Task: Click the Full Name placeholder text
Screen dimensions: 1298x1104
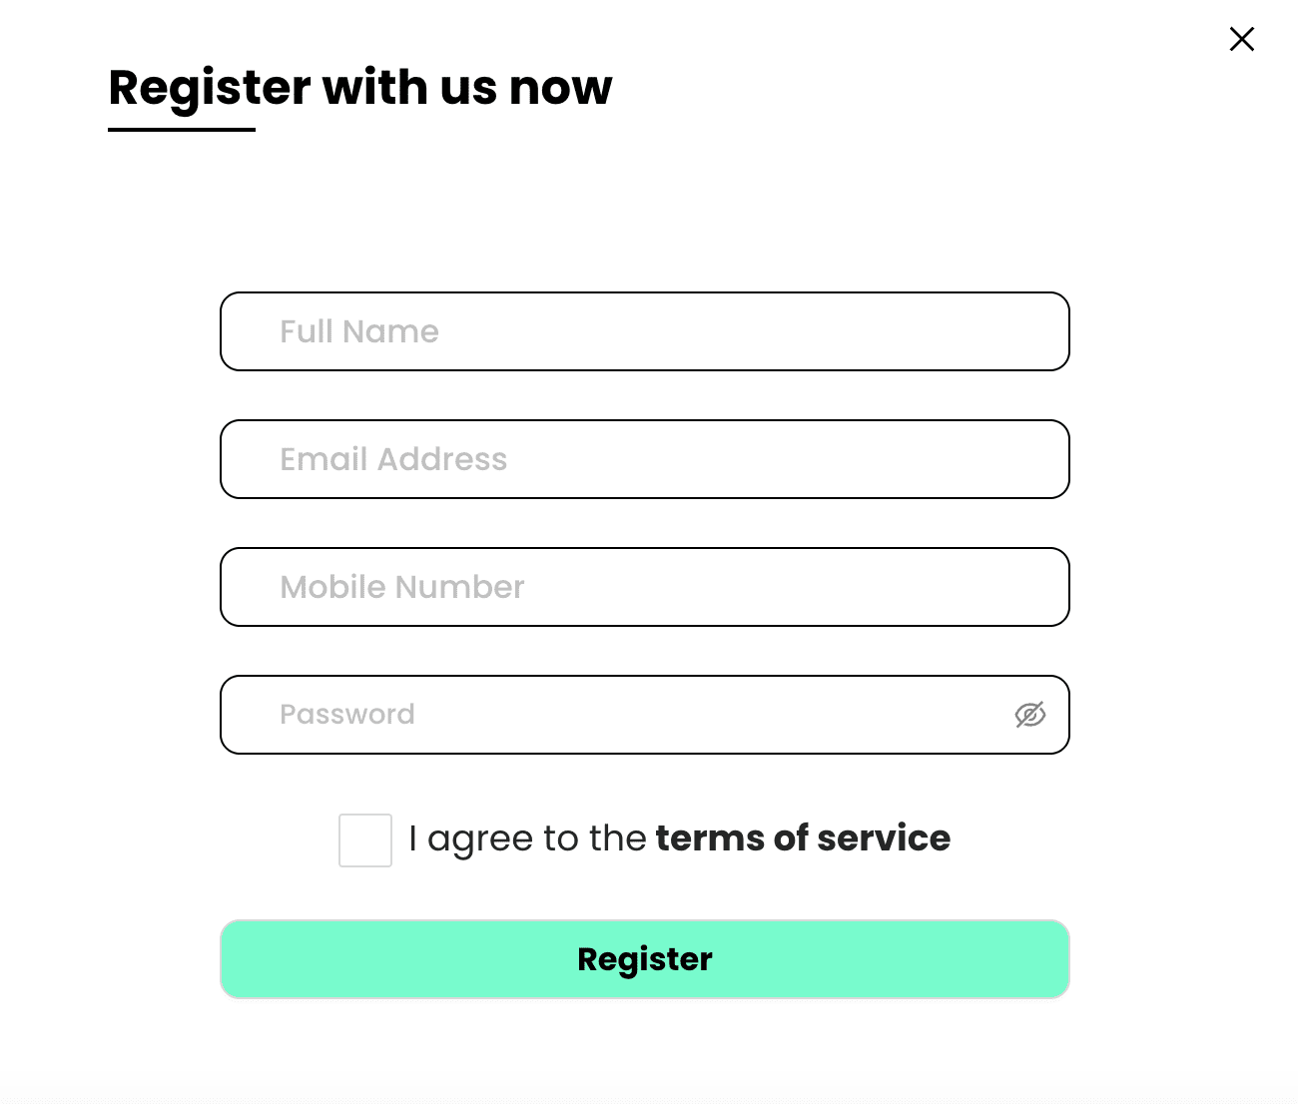Action: click(359, 331)
